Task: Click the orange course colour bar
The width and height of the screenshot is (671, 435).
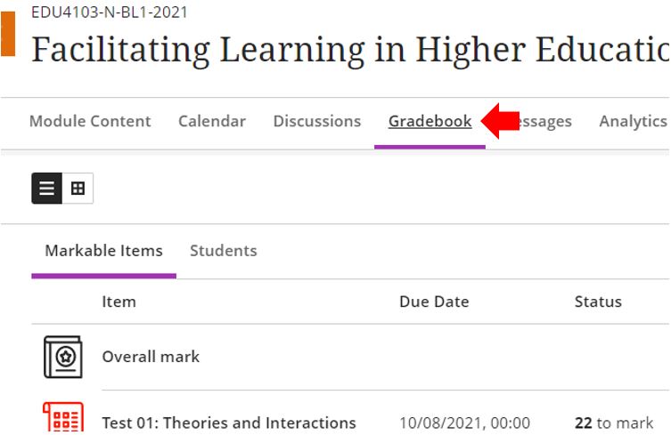Action: (x=8, y=34)
